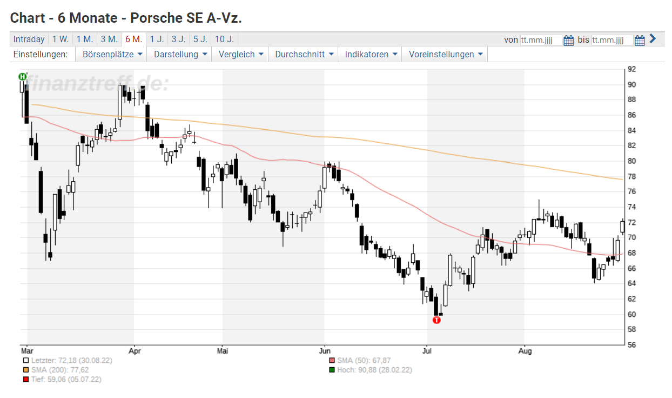Click the orange SMA (200) legend swatch
This screenshot has width=672, height=398.
pos(25,370)
